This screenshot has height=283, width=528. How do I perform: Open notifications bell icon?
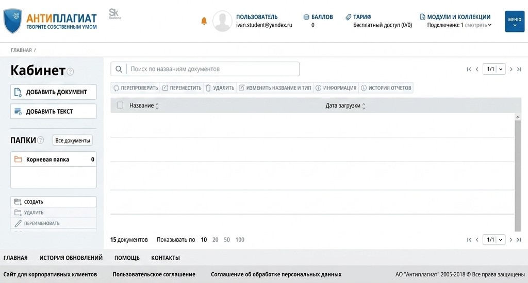204,21
